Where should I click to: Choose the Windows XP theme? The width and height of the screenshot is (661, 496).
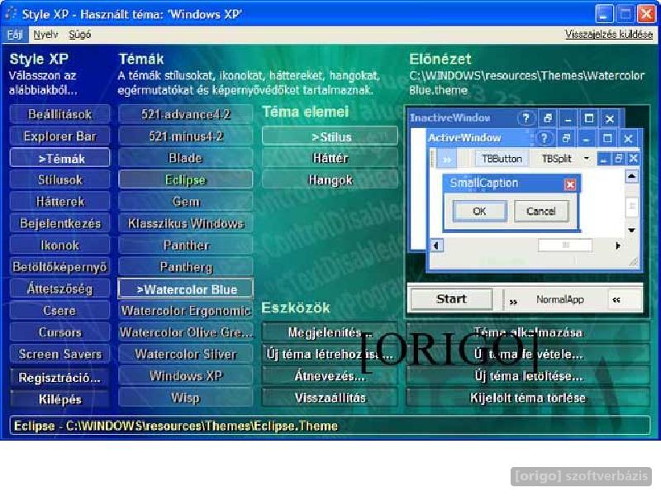click(x=186, y=376)
